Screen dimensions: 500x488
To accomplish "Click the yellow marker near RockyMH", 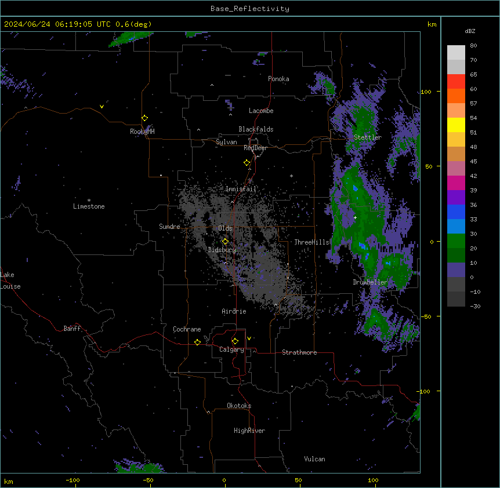I will 144,118.
